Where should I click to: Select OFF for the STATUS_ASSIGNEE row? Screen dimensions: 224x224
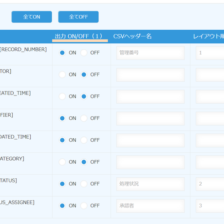point(84,205)
